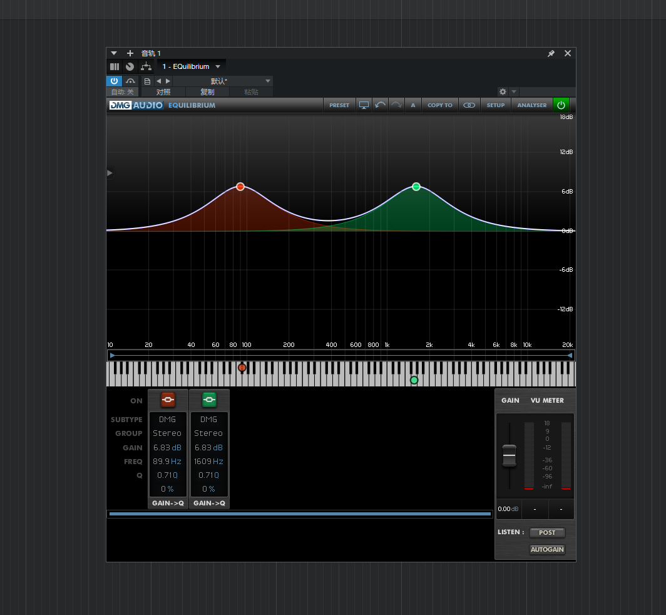Open the PRESET menu

(x=339, y=105)
